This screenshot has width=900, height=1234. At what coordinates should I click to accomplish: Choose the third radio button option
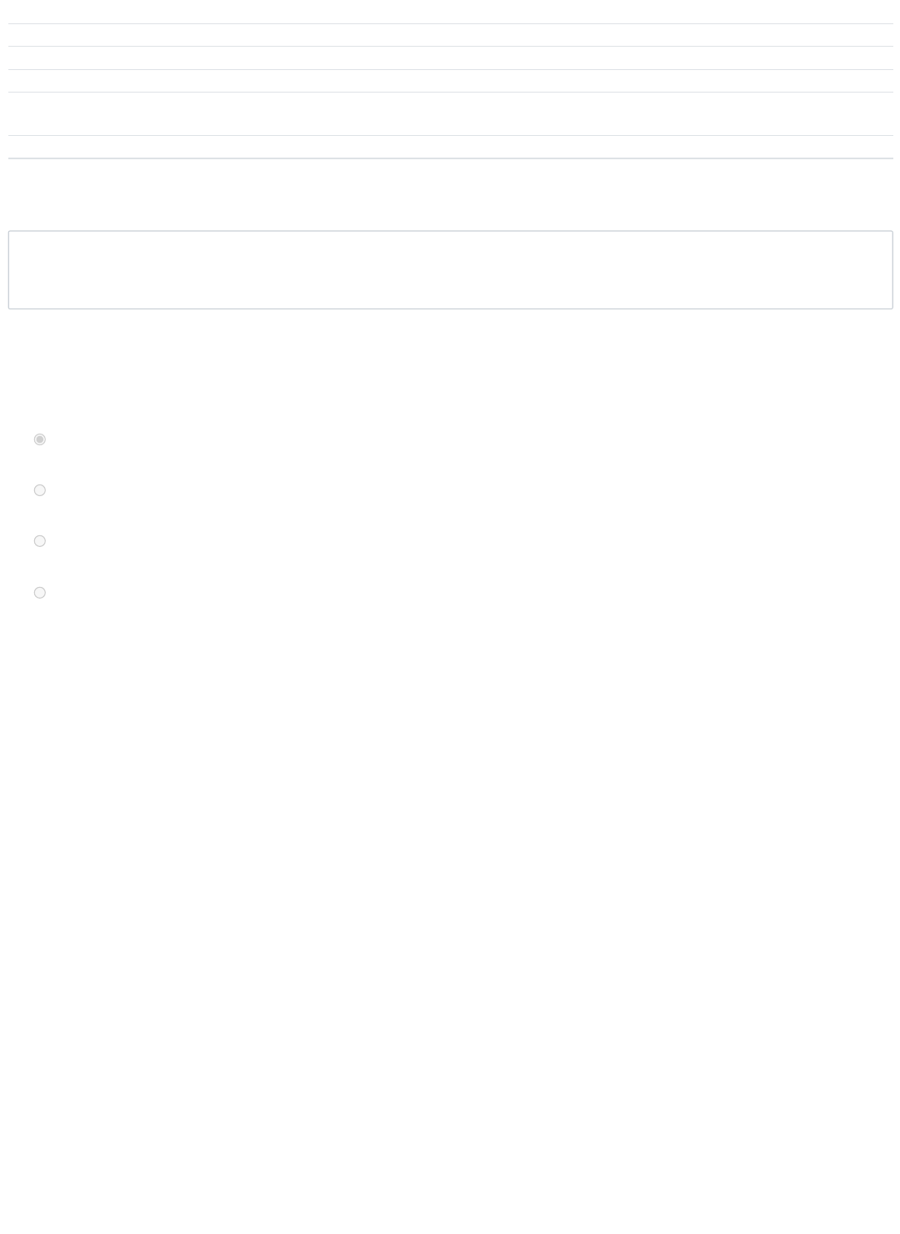pyautogui.click(x=39, y=541)
